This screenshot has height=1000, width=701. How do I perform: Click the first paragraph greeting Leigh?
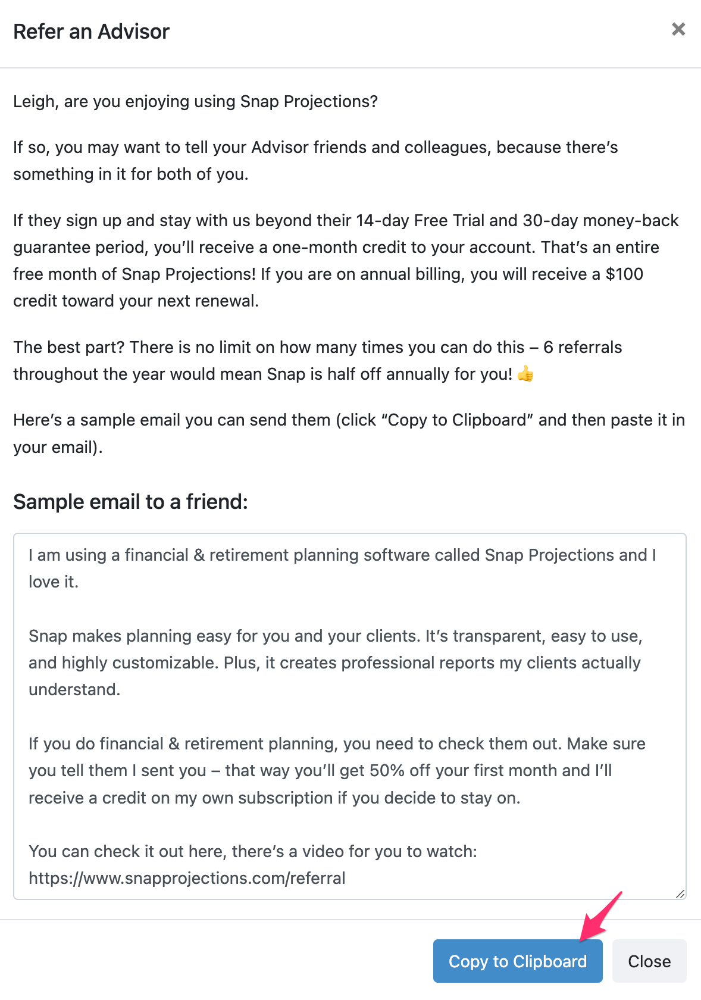point(195,101)
